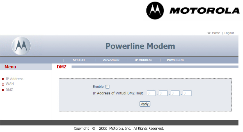
Task: Focus the third octet of DMZ host IP
Action: (x=175, y=93)
